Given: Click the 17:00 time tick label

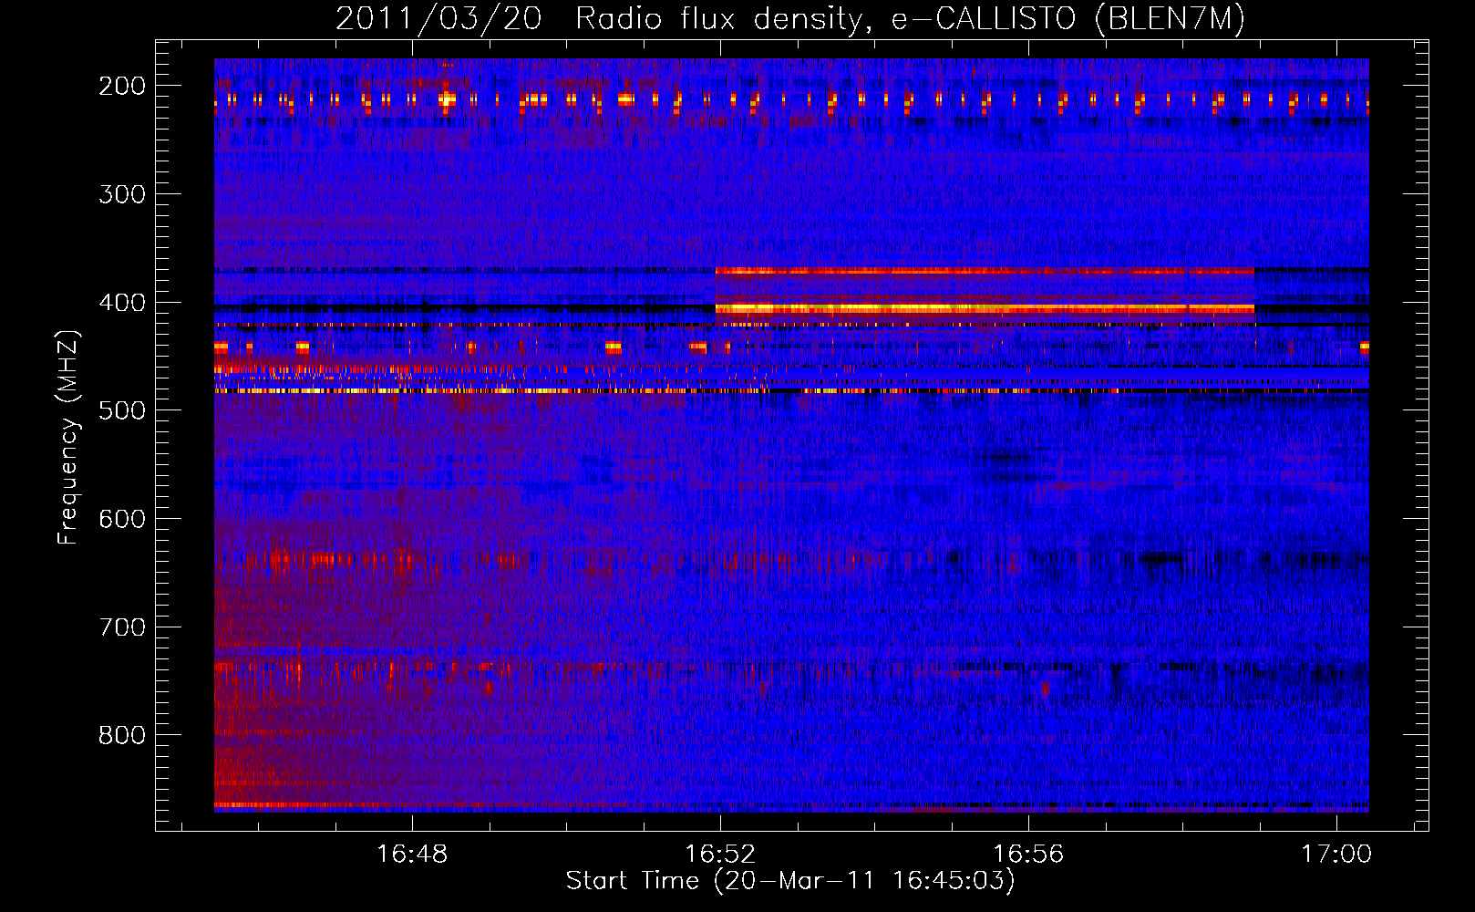Looking at the screenshot, I should coord(1336,855).
